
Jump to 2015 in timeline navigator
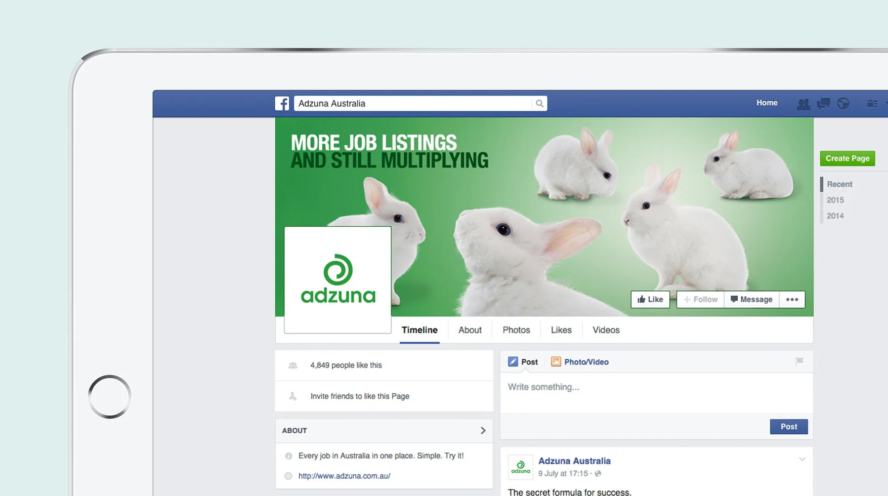(835, 200)
